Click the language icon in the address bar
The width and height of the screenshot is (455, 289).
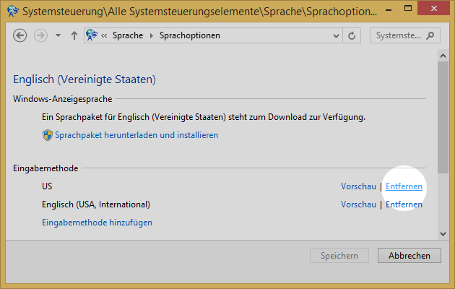pyautogui.click(x=92, y=35)
